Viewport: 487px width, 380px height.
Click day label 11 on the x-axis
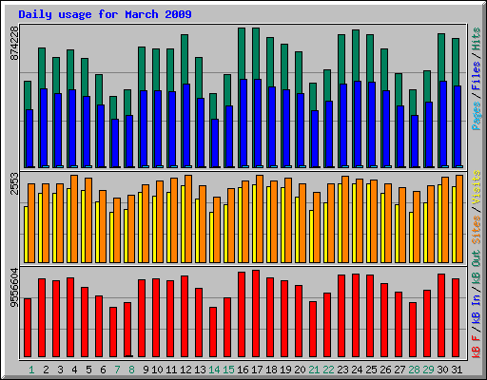coord(171,370)
